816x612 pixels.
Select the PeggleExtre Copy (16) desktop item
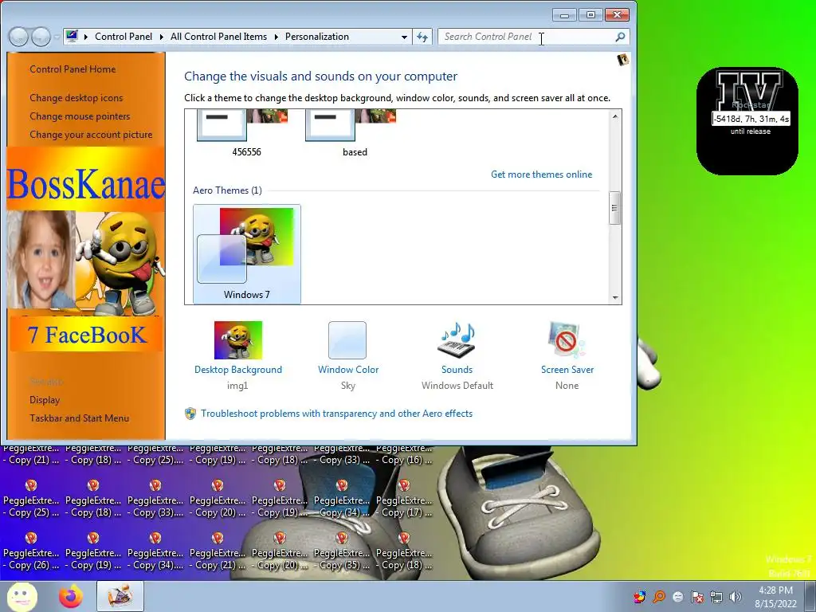click(x=404, y=454)
